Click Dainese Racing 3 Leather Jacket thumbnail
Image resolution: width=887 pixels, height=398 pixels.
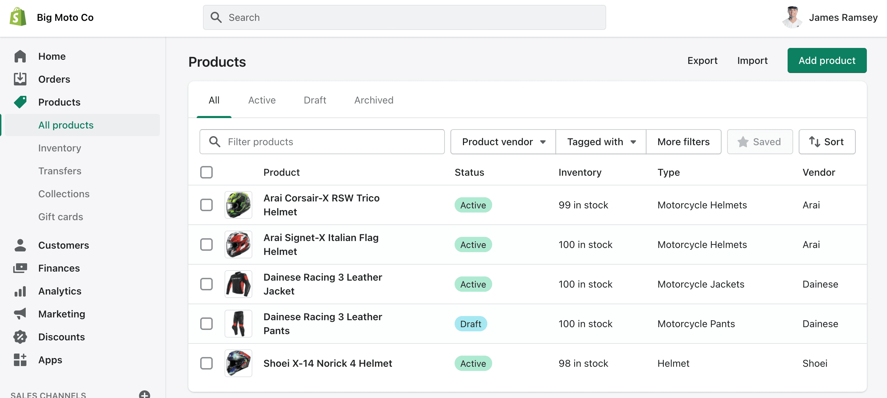point(239,284)
